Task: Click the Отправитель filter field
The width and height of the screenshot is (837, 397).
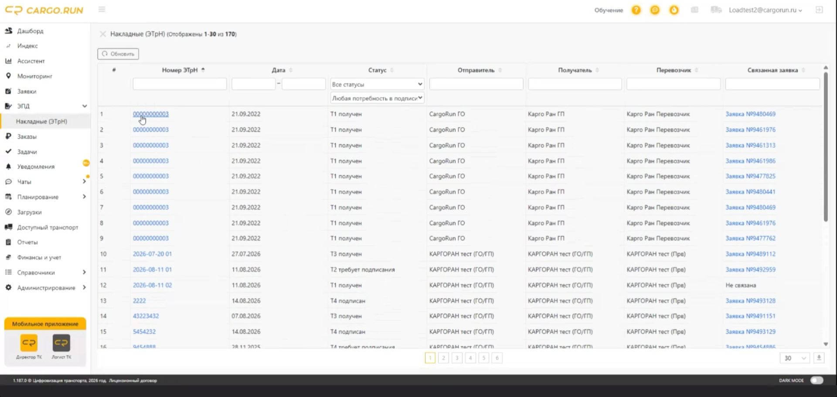Action: click(476, 84)
